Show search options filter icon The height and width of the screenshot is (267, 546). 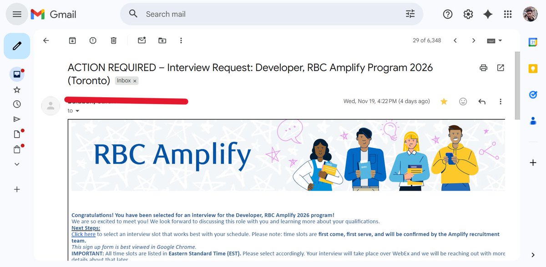pos(410,14)
